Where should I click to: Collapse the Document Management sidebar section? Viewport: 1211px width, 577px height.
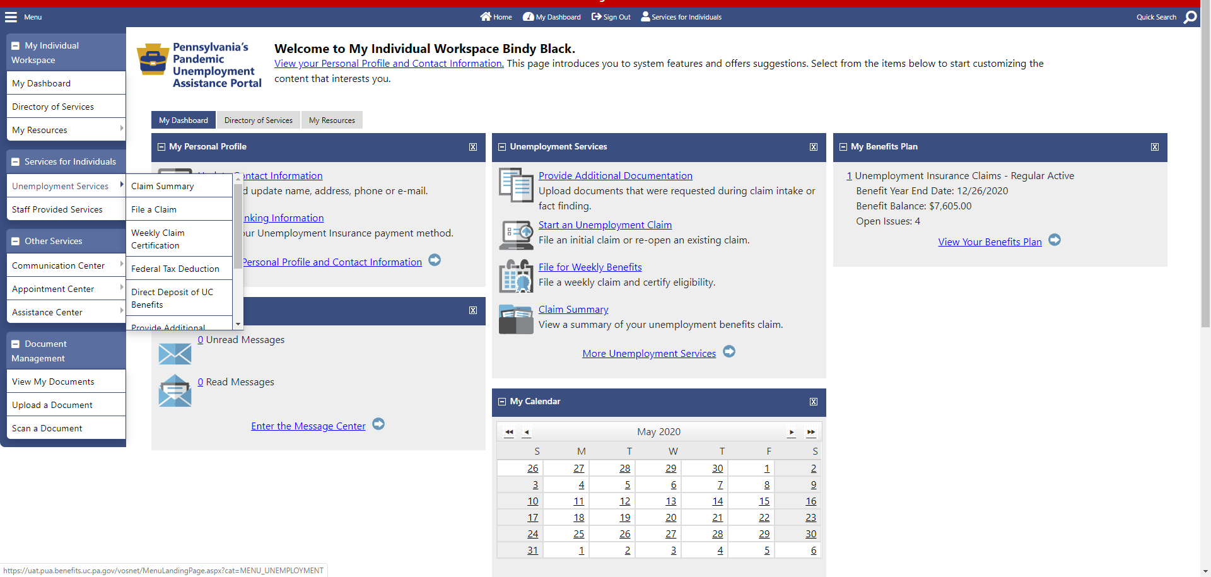[15, 344]
